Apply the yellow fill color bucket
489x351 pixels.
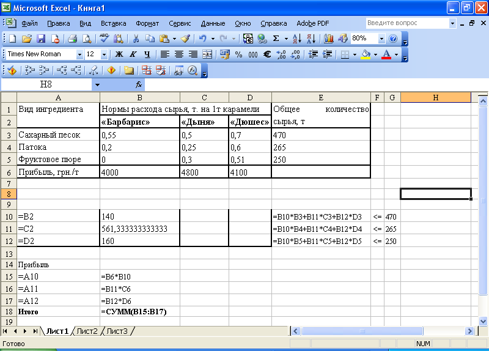(366, 54)
